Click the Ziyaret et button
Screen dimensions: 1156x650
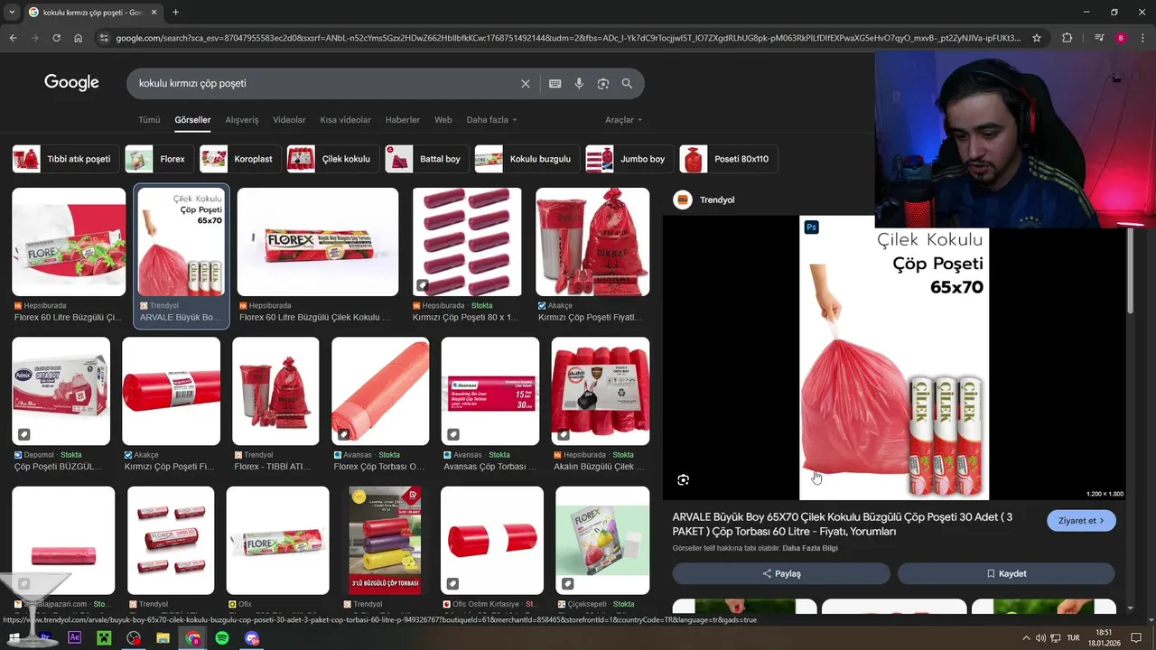coord(1081,521)
